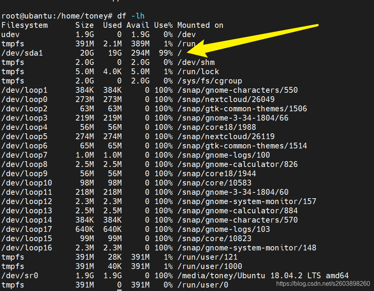Click the 'Use%' column header
Image resolution: width=374 pixels, height=291 pixels.
[x=163, y=25]
